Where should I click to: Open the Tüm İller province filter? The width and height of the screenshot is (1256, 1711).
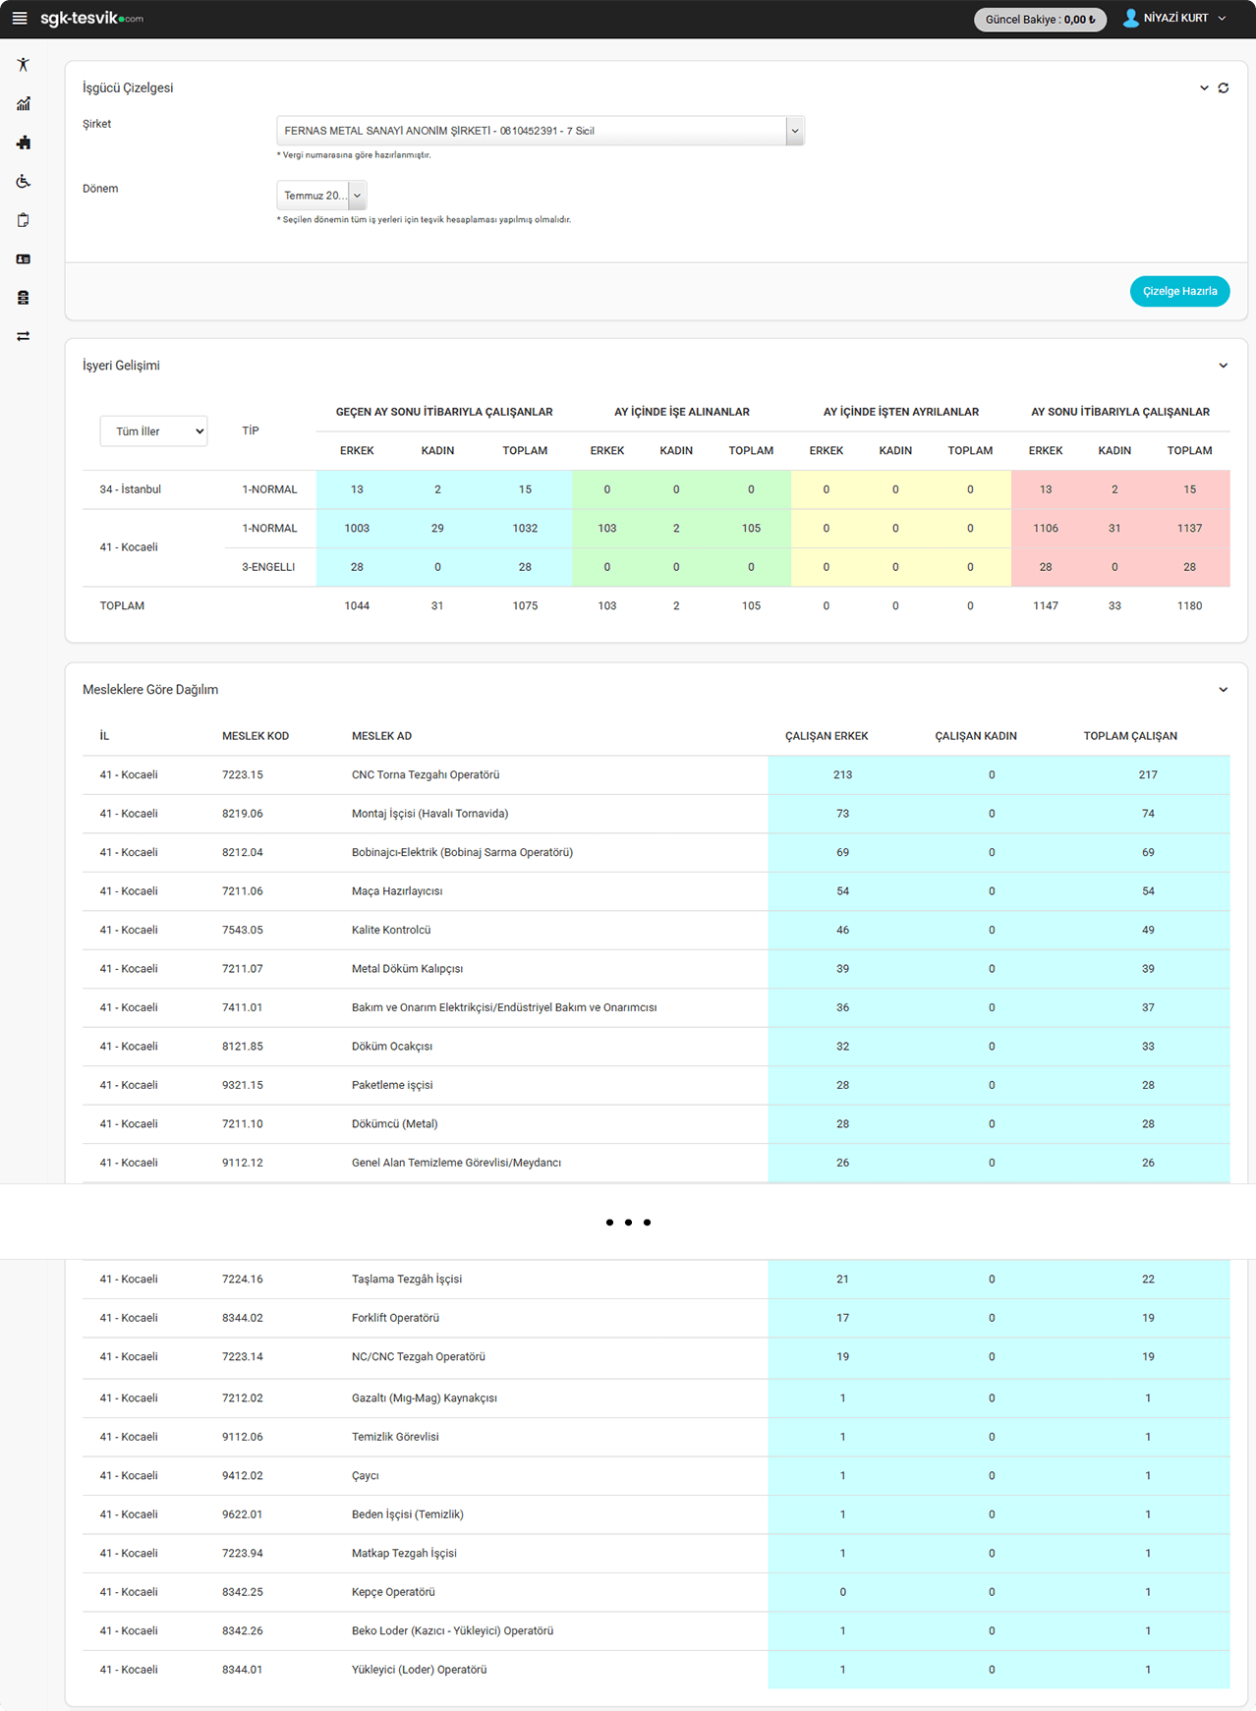pyautogui.click(x=153, y=431)
